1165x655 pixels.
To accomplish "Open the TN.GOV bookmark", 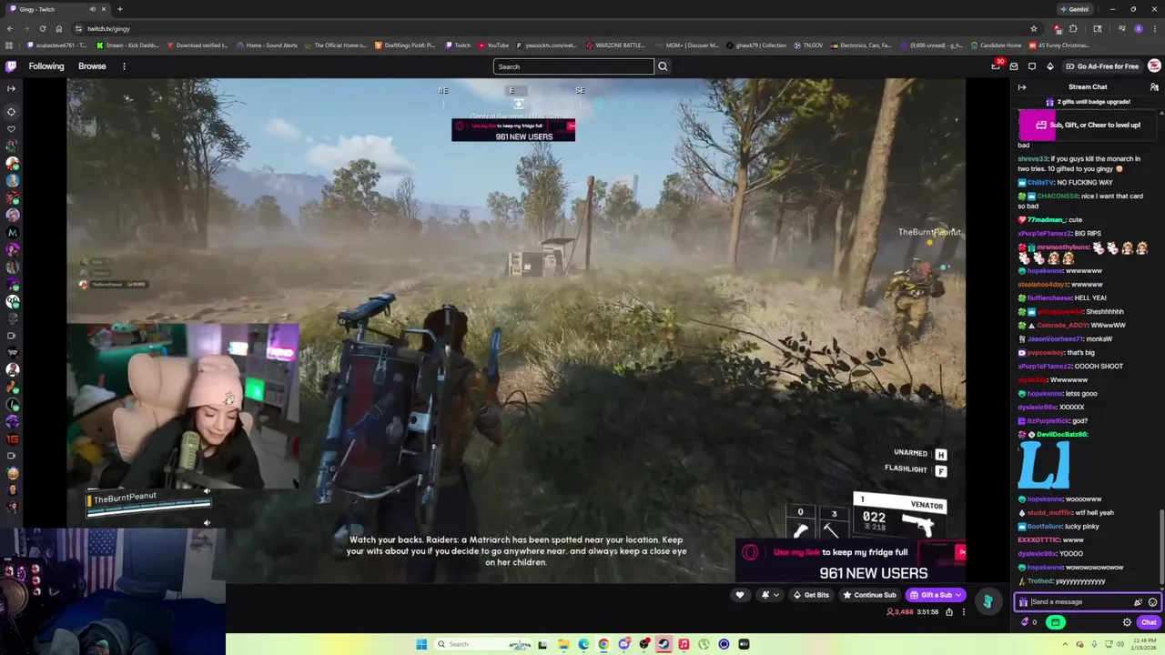I will [x=809, y=45].
